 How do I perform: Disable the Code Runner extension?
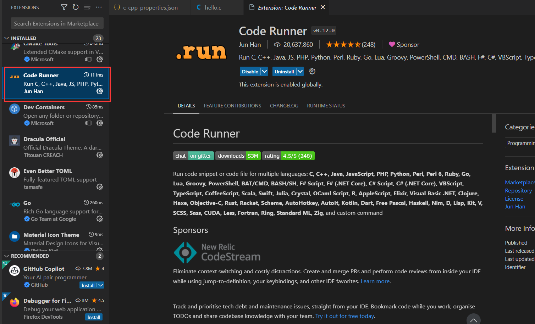click(250, 71)
